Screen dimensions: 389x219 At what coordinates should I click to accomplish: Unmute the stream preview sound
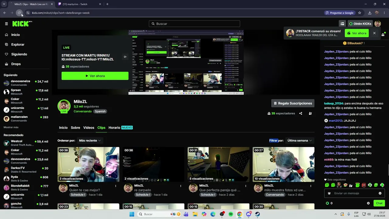pos(125,57)
